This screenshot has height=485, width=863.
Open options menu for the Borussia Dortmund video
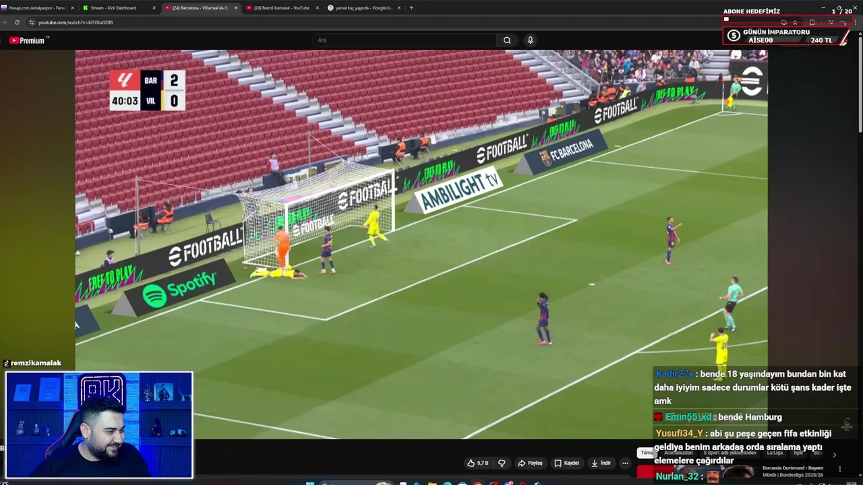(x=839, y=469)
